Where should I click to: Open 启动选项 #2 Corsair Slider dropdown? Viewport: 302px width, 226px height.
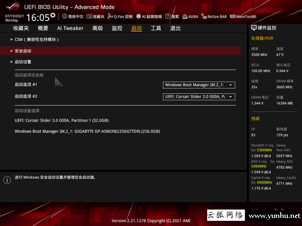coord(199,97)
